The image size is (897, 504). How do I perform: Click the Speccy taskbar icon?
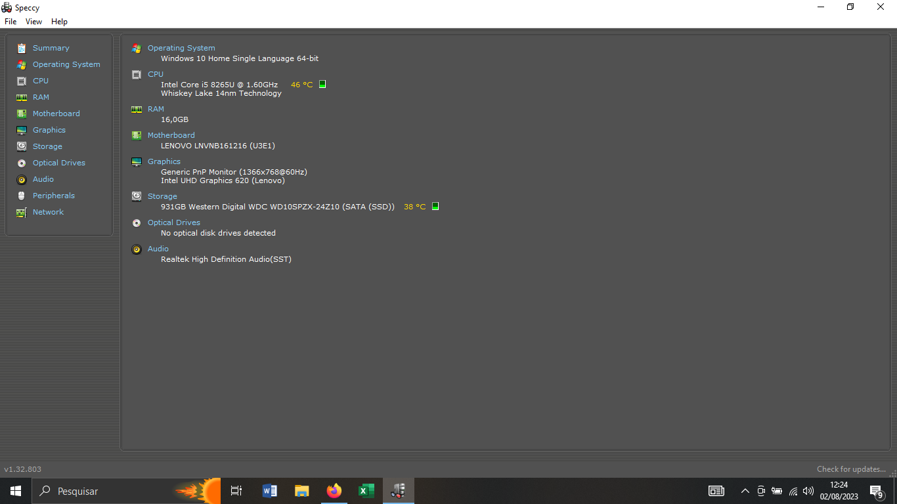(398, 491)
